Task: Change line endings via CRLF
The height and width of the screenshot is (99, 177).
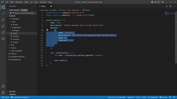Action: [x=144, y=97]
